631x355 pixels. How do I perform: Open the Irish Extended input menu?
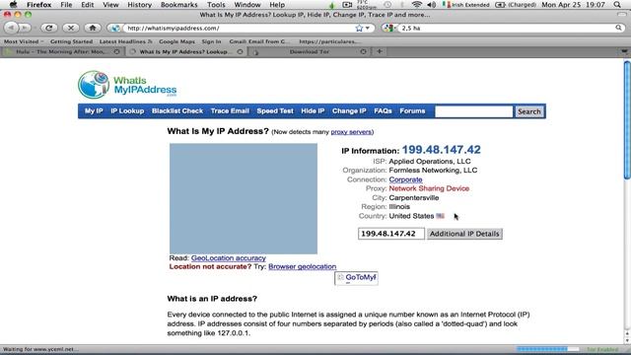click(x=466, y=5)
